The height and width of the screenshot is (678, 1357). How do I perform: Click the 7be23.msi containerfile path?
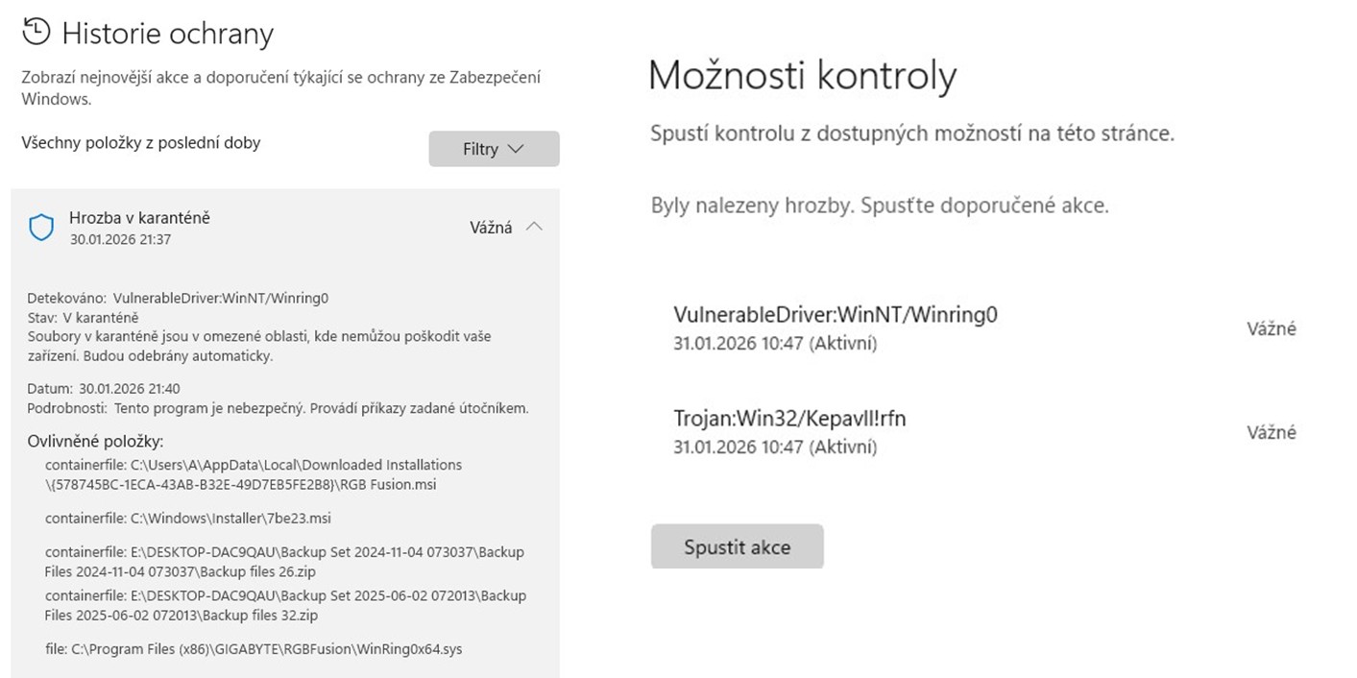pos(188,518)
